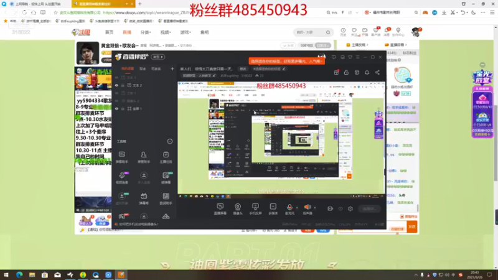Open the phone screen-cast source icon
Image resolution: width=498 pixels, height=280 pixels.
(x=255, y=207)
